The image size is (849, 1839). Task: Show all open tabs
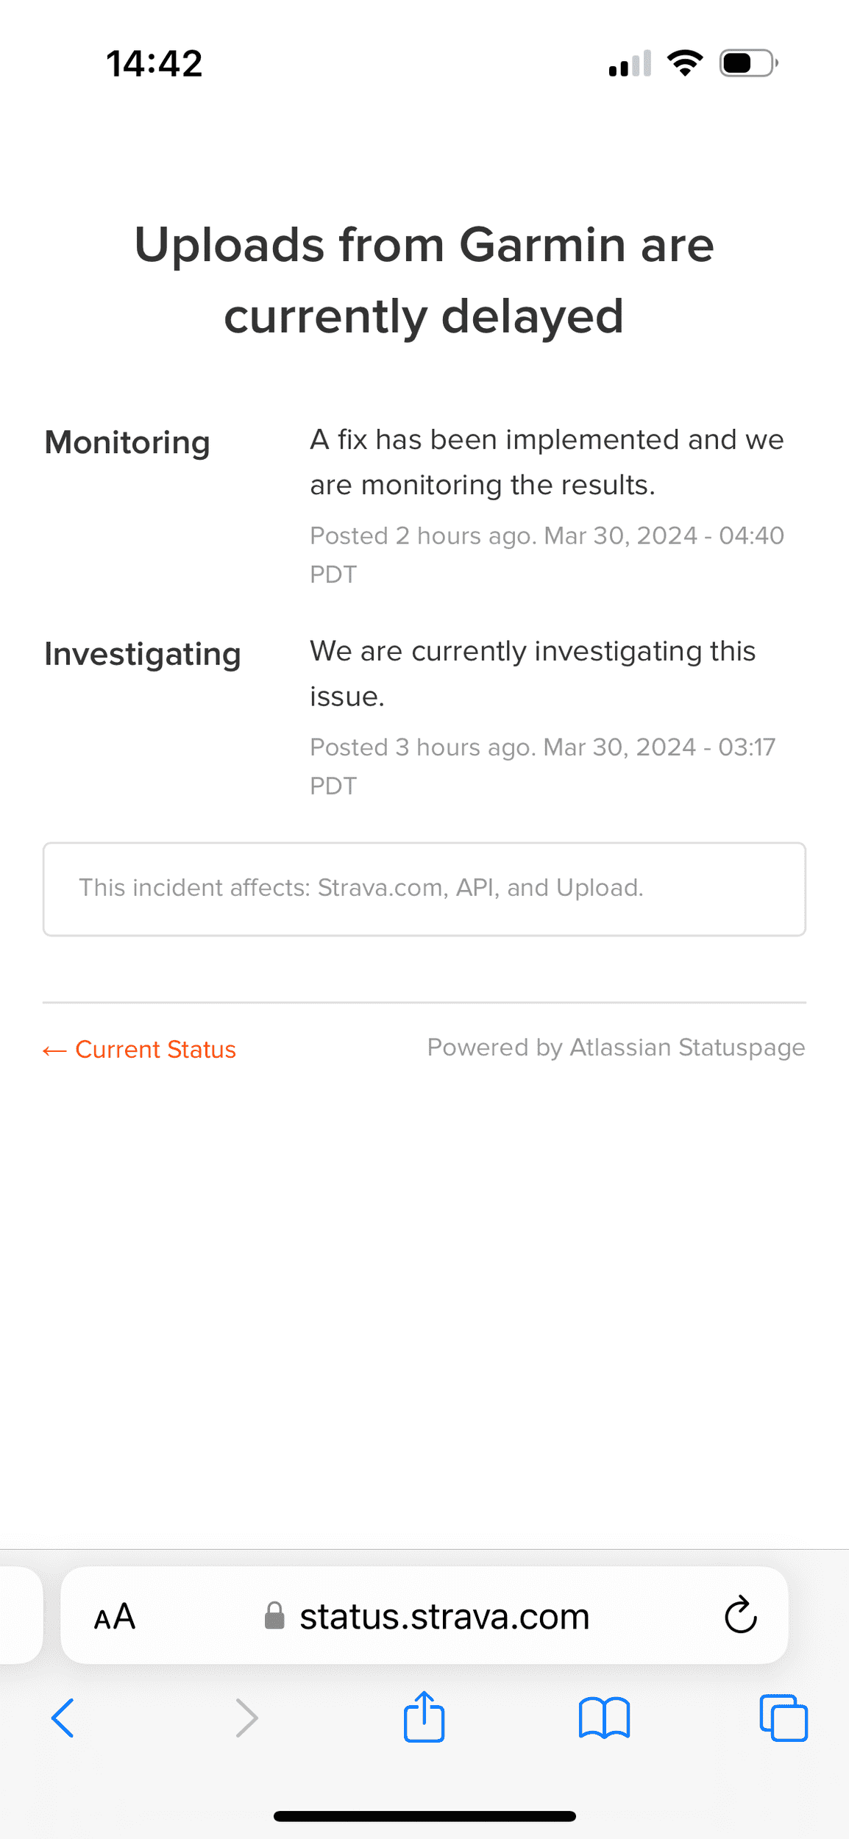pyautogui.click(x=784, y=1718)
